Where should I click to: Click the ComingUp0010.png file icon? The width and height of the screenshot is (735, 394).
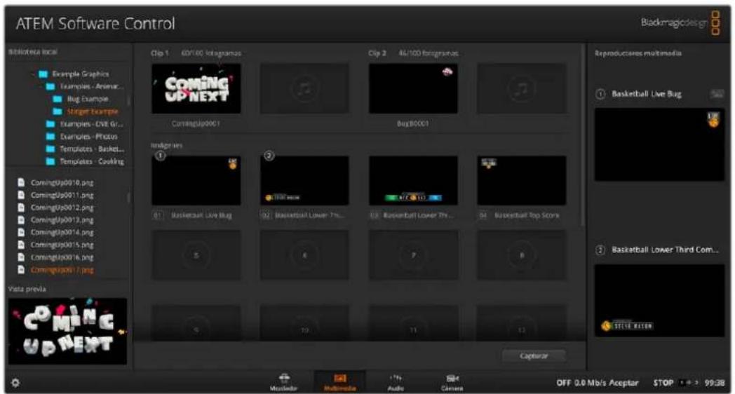coord(21,182)
